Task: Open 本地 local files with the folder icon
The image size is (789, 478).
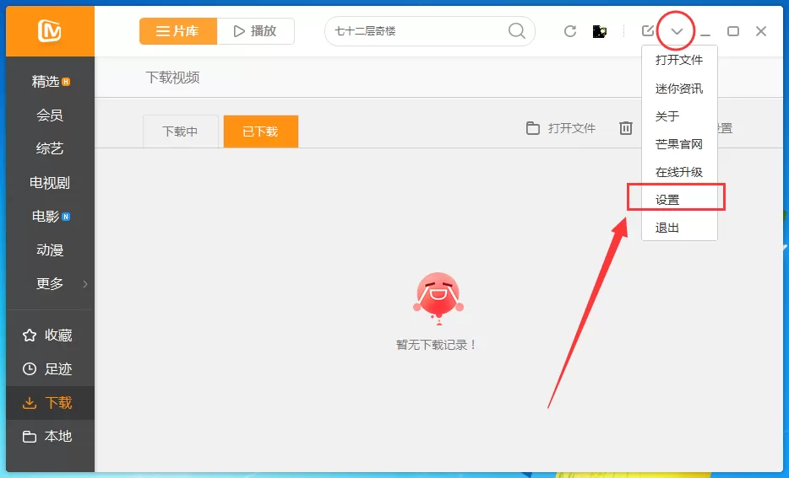Action: 50,437
